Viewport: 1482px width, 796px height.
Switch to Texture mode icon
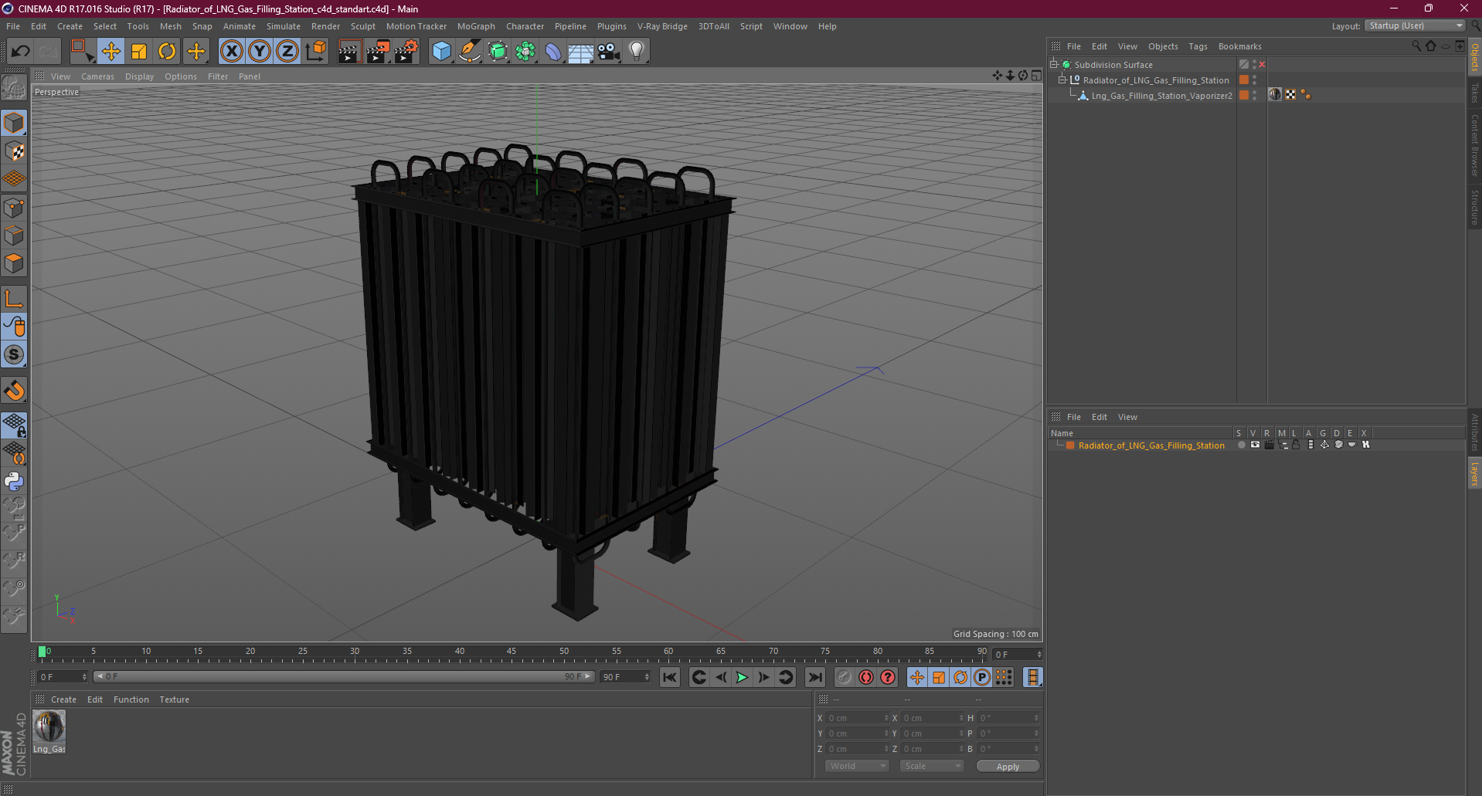[14, 151]
